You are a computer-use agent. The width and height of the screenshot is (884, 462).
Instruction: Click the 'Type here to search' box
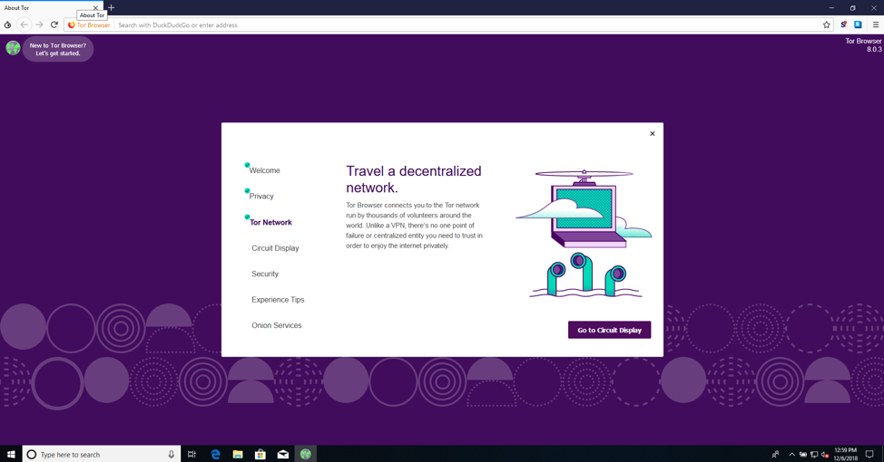[x=102, y=454]
